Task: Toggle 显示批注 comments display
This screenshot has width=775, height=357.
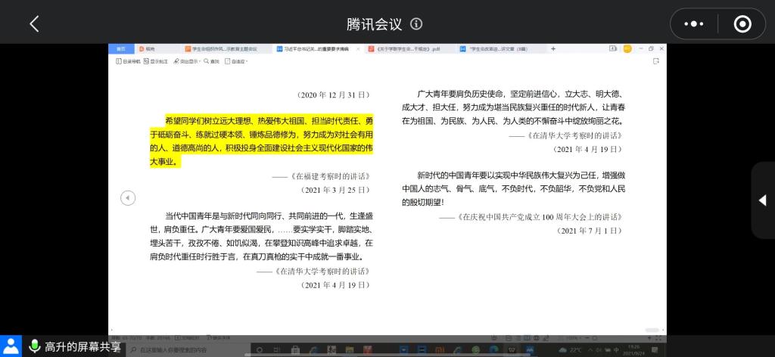Action: (x=157, y=61)
